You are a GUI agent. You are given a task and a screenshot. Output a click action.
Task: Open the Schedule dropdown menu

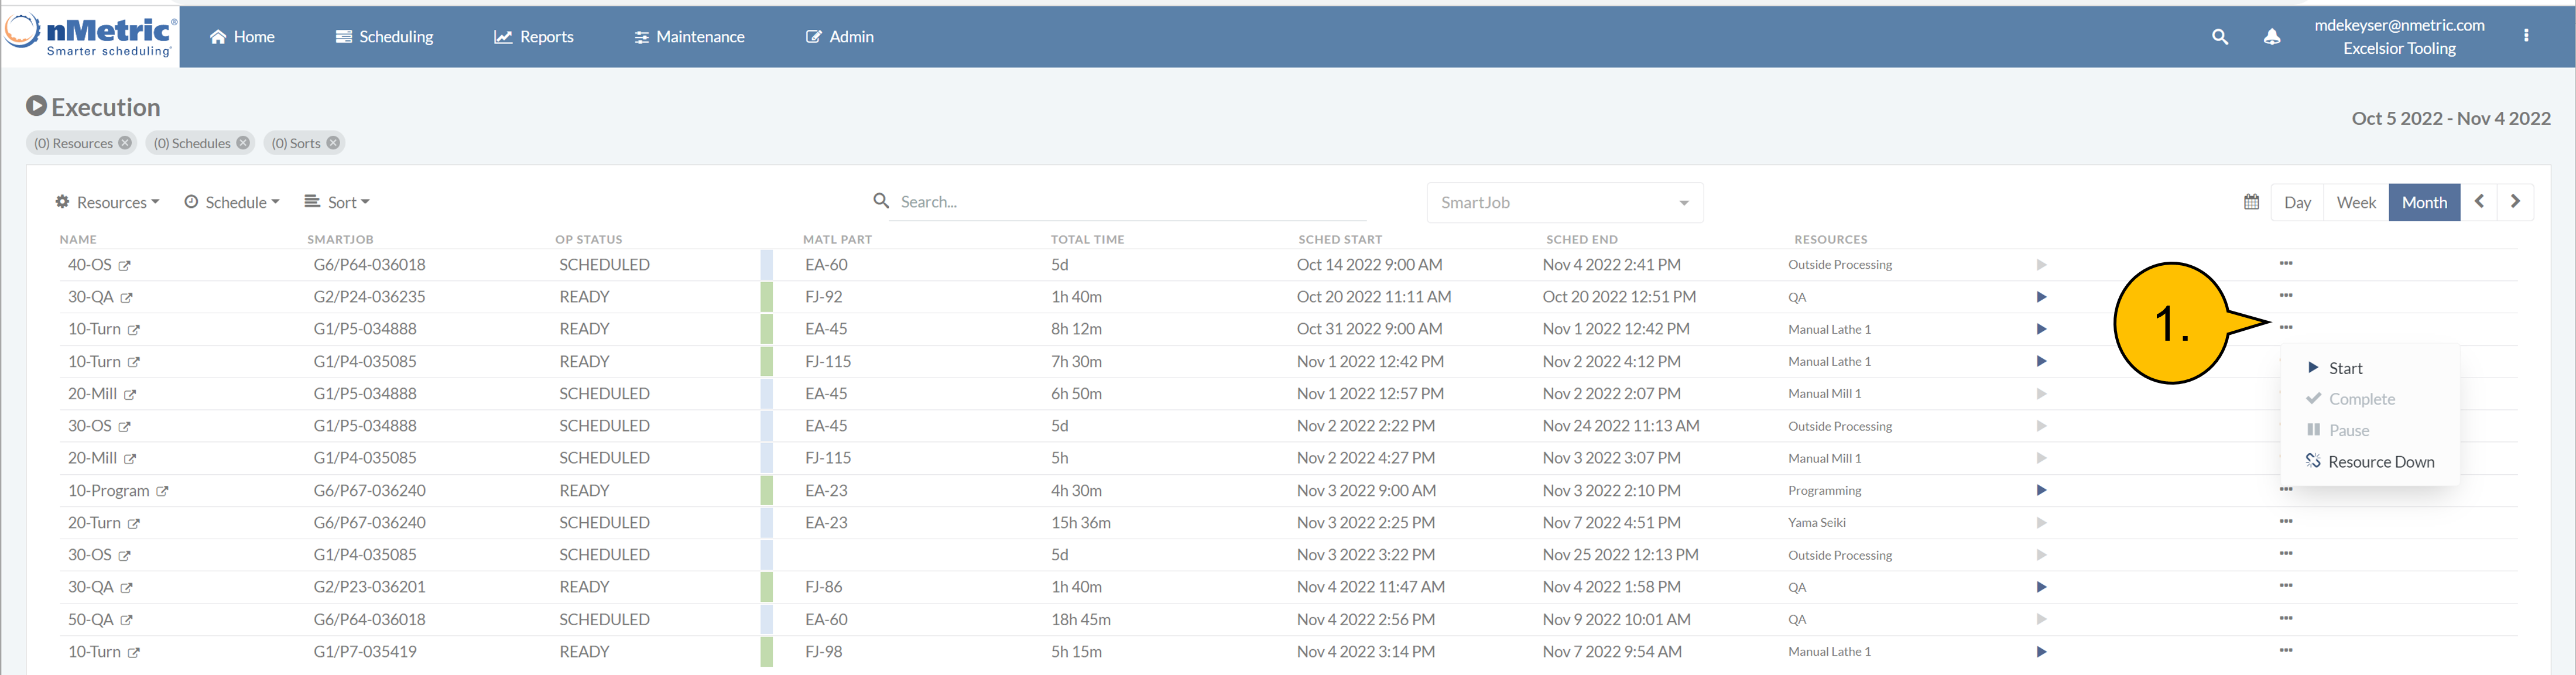point(232,202)
